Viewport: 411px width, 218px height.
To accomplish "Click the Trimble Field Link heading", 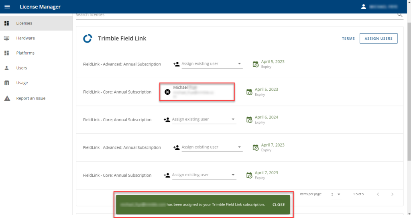I will [122, 39].
